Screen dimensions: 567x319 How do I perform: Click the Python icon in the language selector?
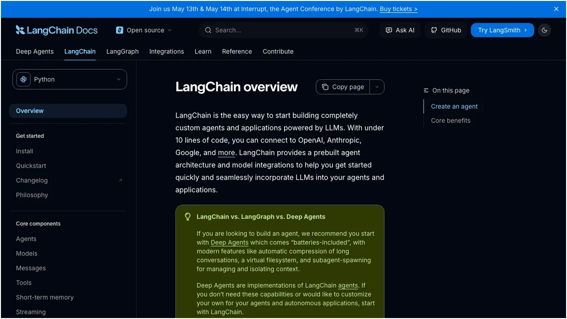[x=23, y=79]
